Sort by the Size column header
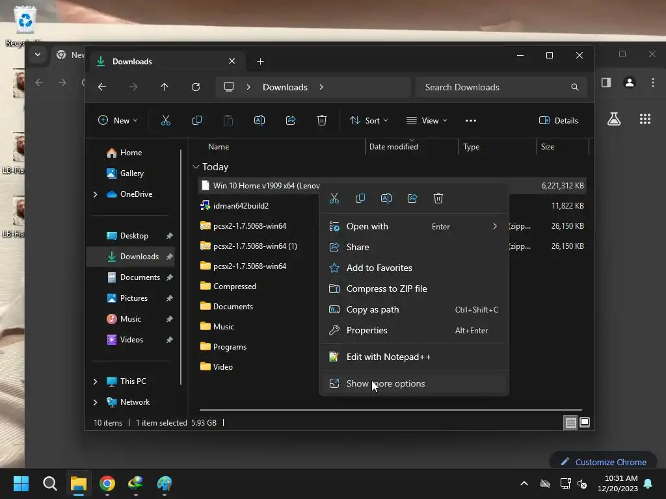The height and width of the screenshot is (499, 666). tap(548, 147)
